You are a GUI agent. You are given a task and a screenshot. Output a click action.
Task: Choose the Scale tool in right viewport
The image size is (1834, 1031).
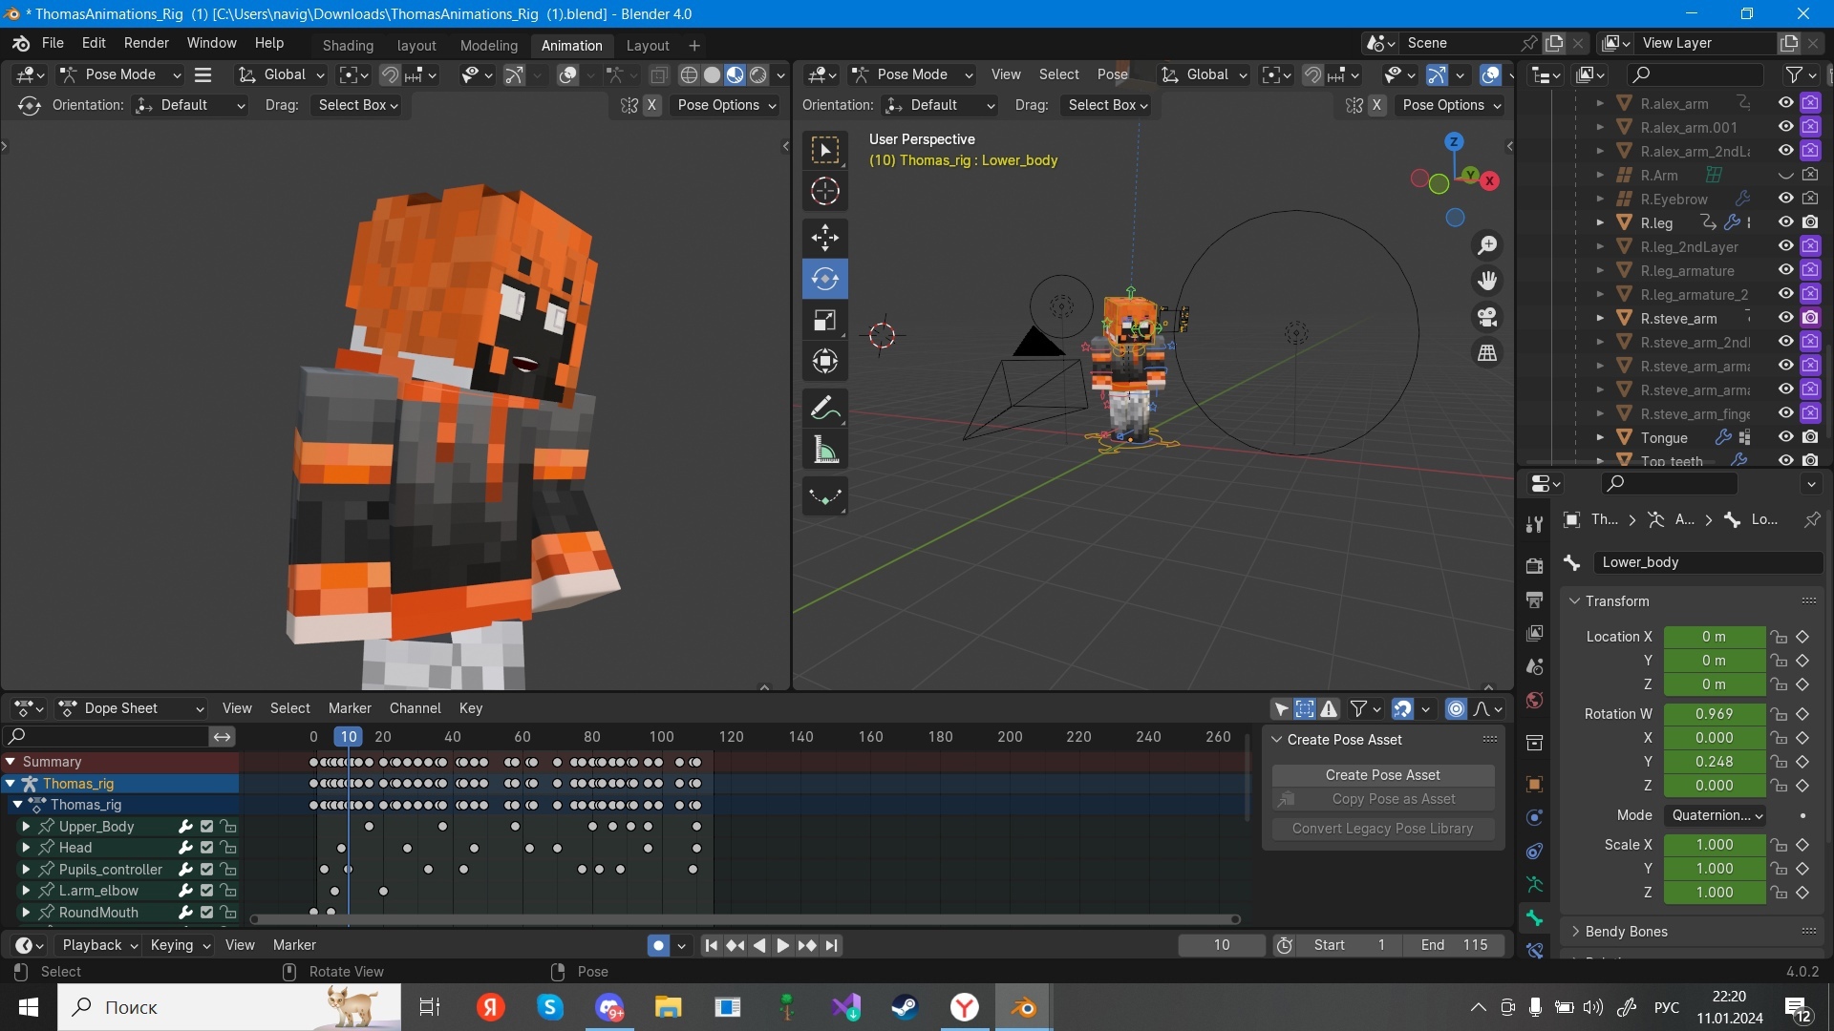point(825,320)
